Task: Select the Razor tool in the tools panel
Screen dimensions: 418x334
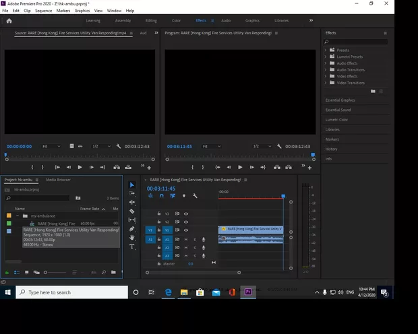Action: click(x=132, y=211)
